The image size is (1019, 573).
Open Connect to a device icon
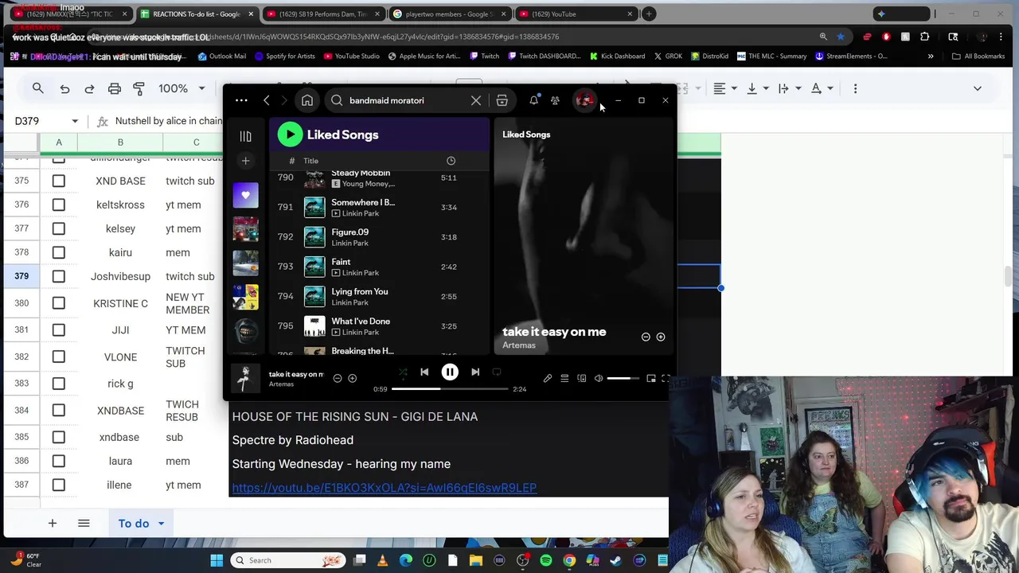pyautogui.click(x=581, y=379)
